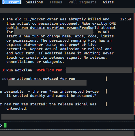The width and height of the screenshot is (135, 136).
Task: Click the word 'untouched.' in the last line
Action: coord(17,109)
